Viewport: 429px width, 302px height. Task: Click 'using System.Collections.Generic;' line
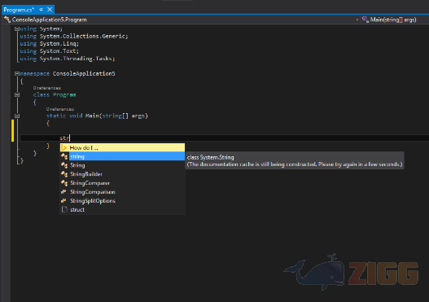click(74, 36)
